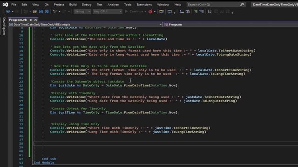Viewport: 298px width, 167px height.
Task: Clear all bookmarks icon
Action: 228,12
